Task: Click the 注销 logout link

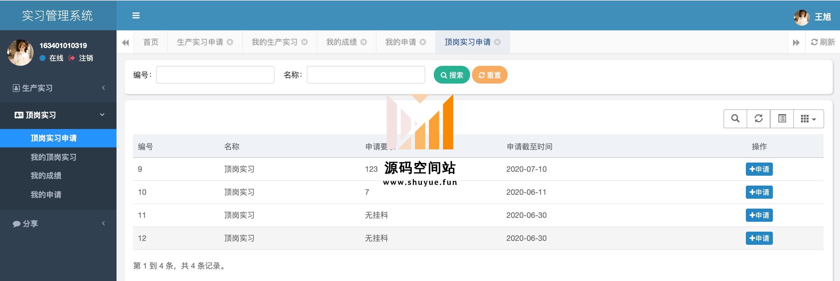Action: (x=86, y=58)
